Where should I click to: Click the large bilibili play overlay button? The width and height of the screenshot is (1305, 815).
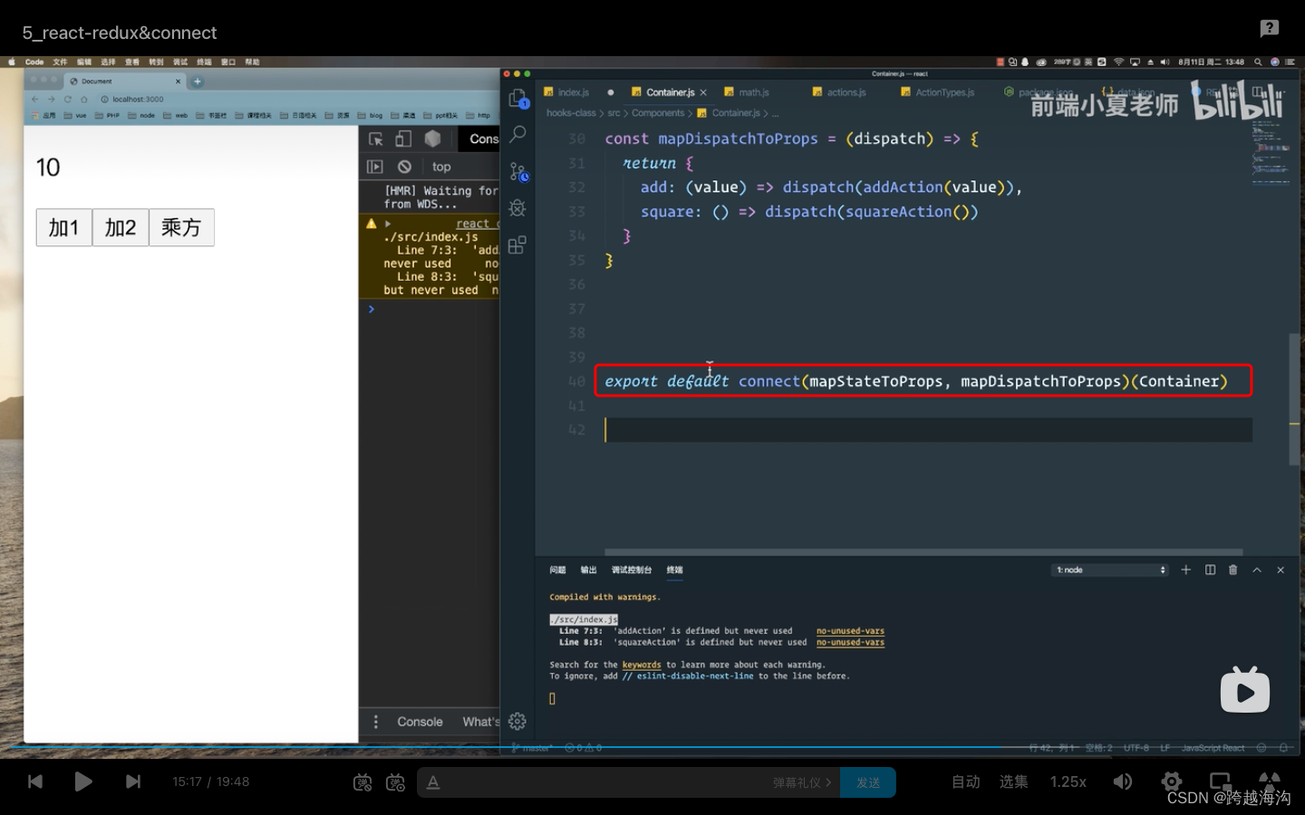[1245, 690]
